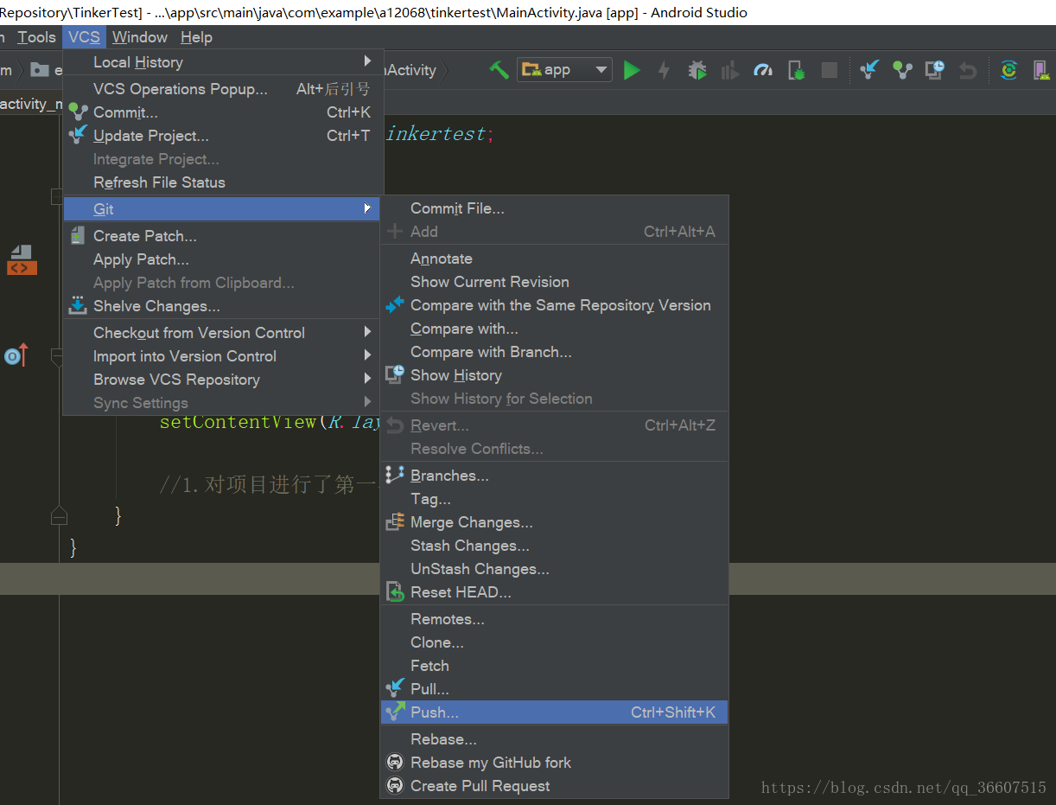Open the Profile app gauge icon
Image resolution: width=1056 pixels, height=805 pixels.
[x=763, y=70]
